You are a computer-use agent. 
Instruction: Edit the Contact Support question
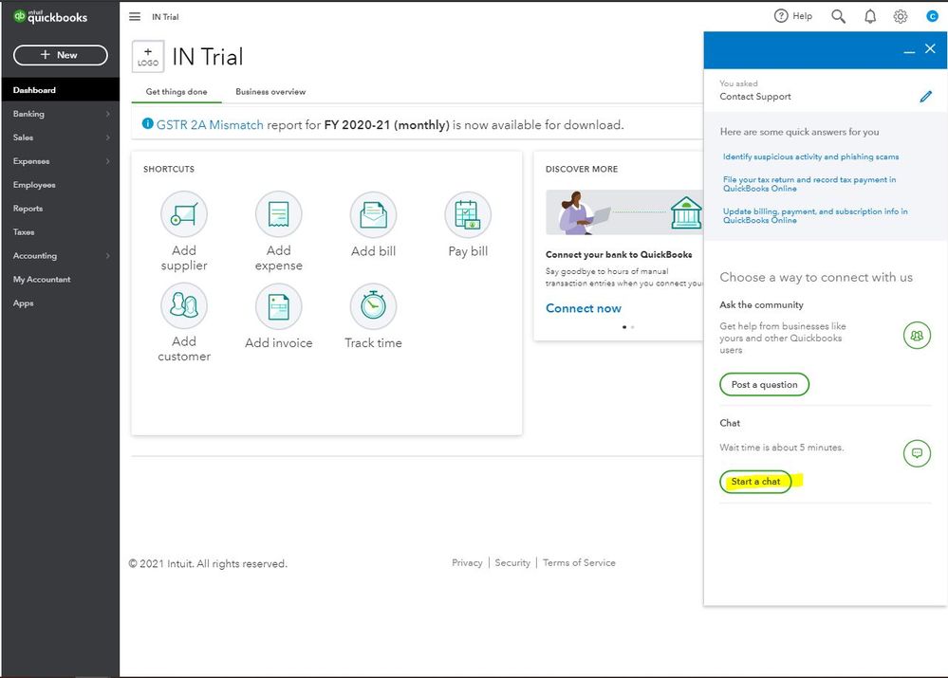925,96
